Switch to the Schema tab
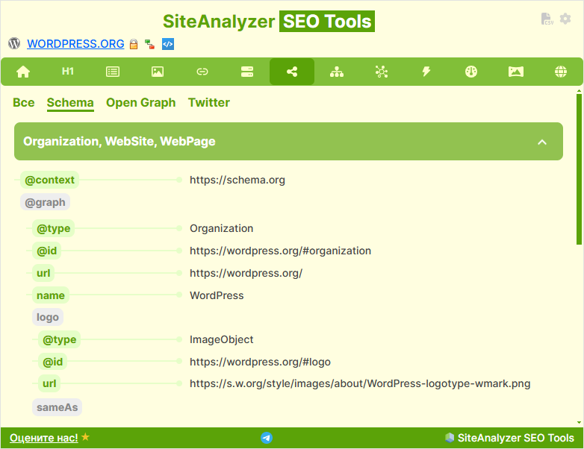 (70, 103)
